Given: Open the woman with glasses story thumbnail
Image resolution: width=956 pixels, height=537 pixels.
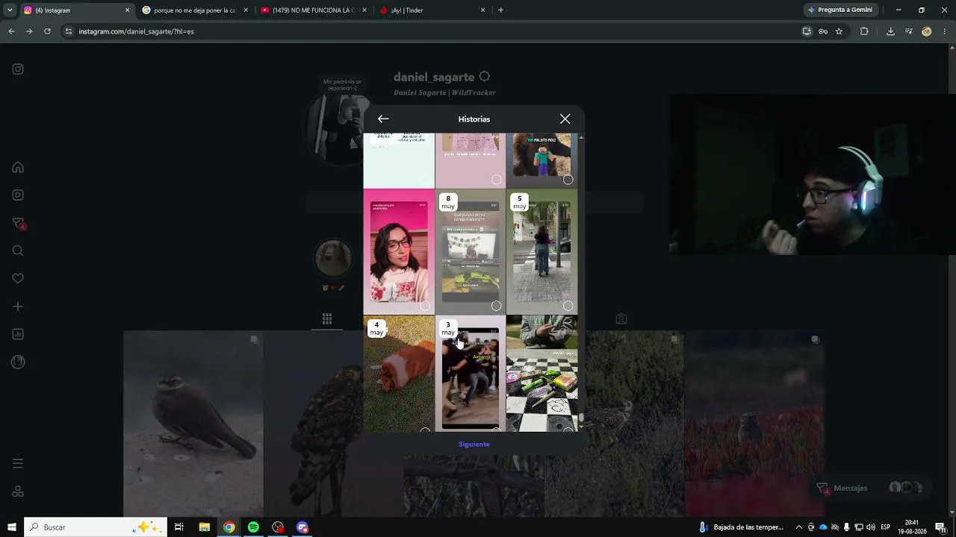Looking at the screenshot, I should pos(399,252).
